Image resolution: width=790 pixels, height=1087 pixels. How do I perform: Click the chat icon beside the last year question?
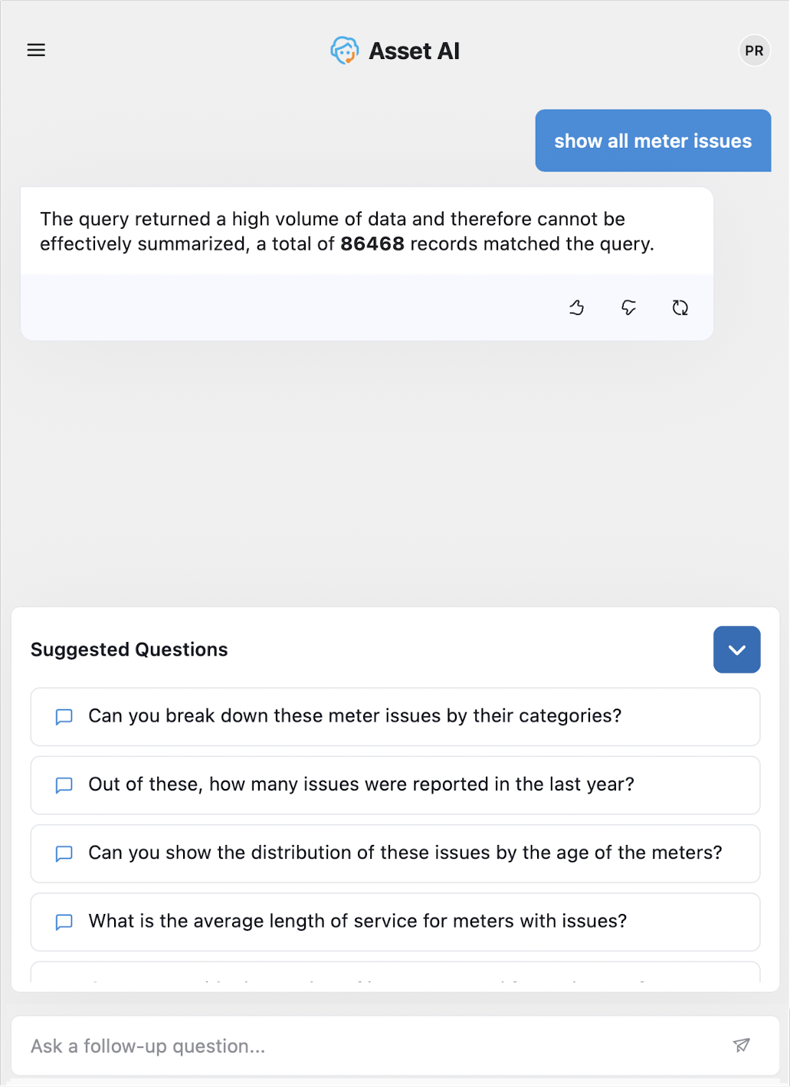(x=64, y=785)
